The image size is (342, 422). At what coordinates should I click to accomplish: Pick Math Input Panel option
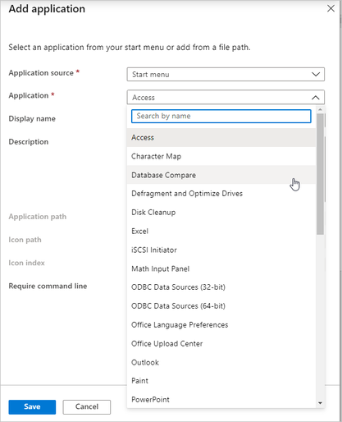(221, 268)
